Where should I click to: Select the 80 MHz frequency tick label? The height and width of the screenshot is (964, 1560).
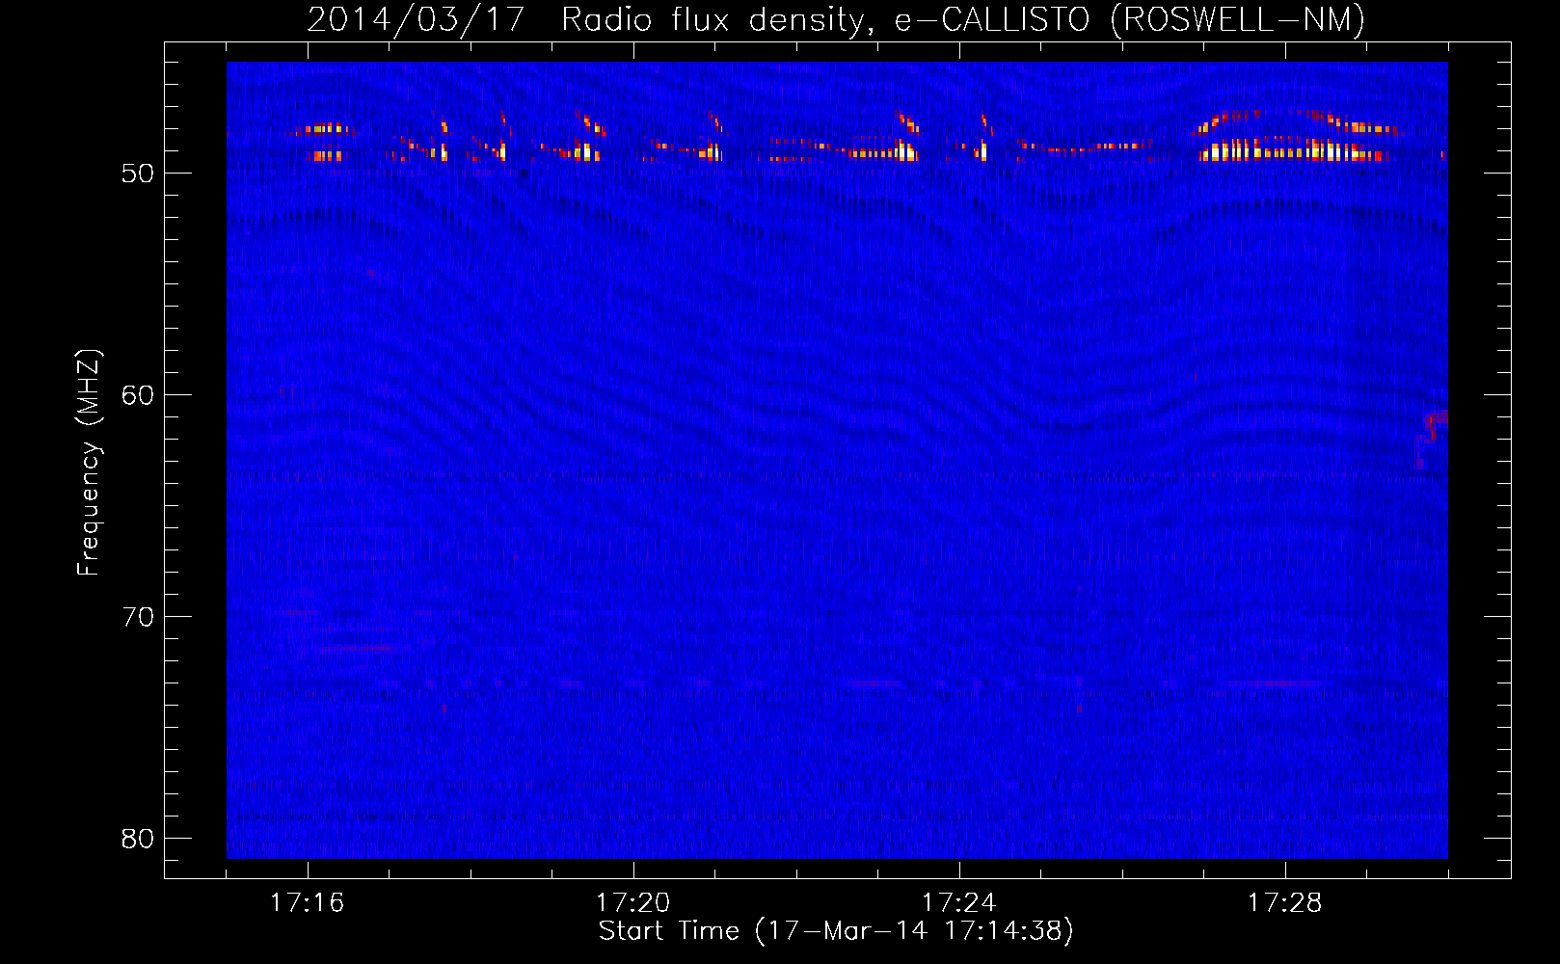click(138, 839)
